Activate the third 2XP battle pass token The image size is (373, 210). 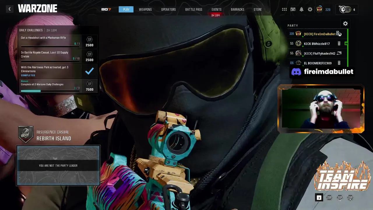[350, 197]
